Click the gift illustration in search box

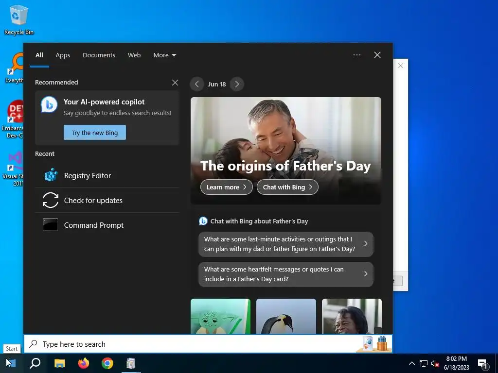(382, 343)
